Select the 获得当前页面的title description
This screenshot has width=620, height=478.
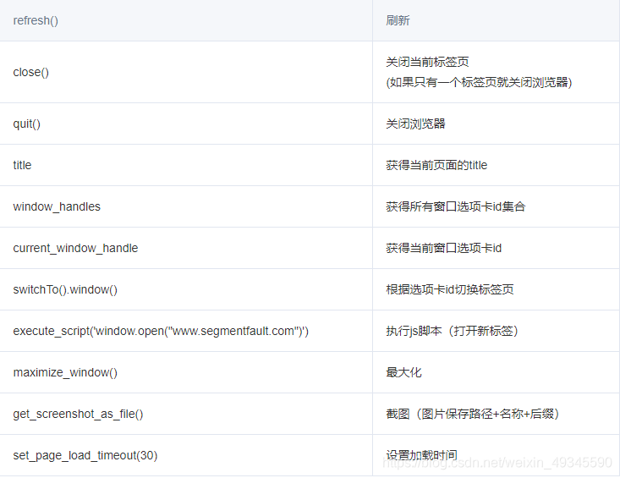436,165
